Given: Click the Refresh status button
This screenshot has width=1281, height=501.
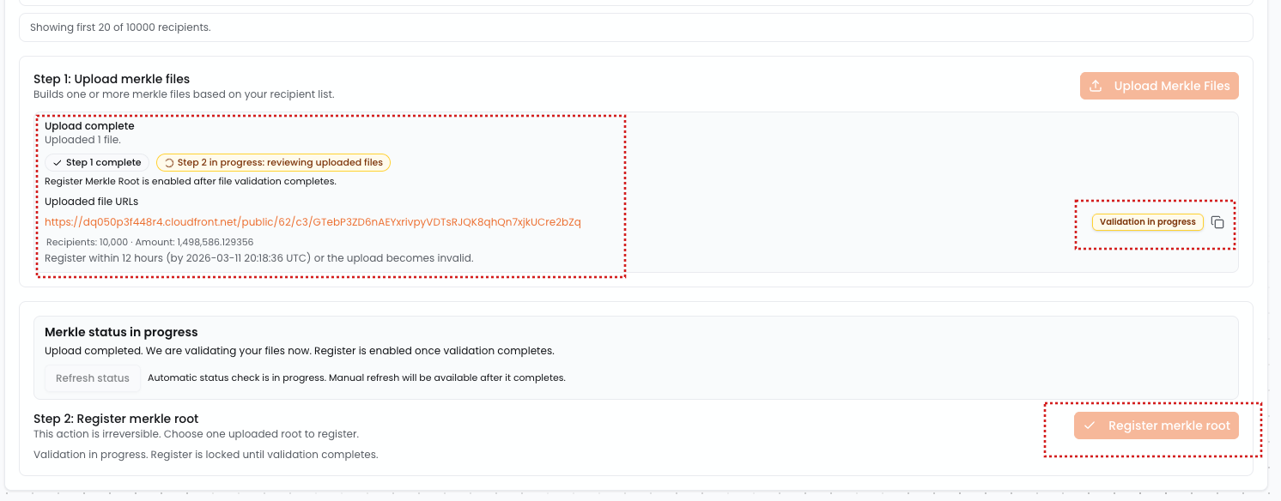Looking at the screenshot, I should click(93, 378).
